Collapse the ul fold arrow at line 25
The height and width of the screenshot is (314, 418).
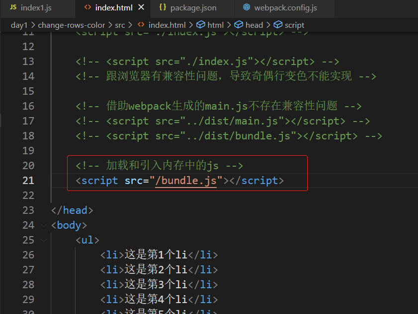point(43,240)
